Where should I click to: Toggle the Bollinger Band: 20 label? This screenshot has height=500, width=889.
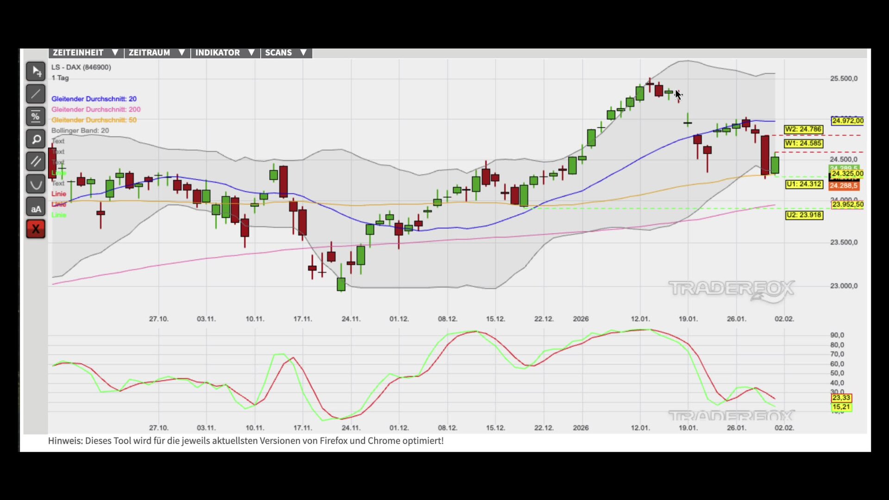coord(80,131)
